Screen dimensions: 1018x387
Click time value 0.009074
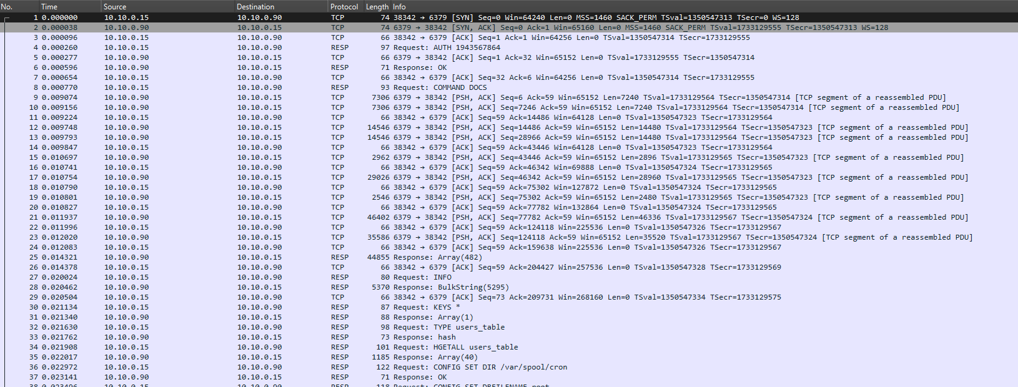click(x=60, y=97)
